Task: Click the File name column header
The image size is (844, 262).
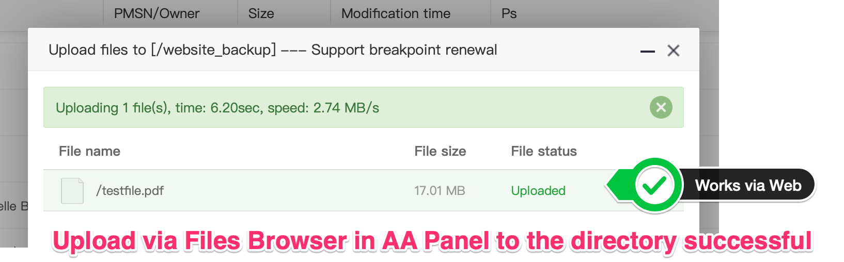Action: point(89,151)
